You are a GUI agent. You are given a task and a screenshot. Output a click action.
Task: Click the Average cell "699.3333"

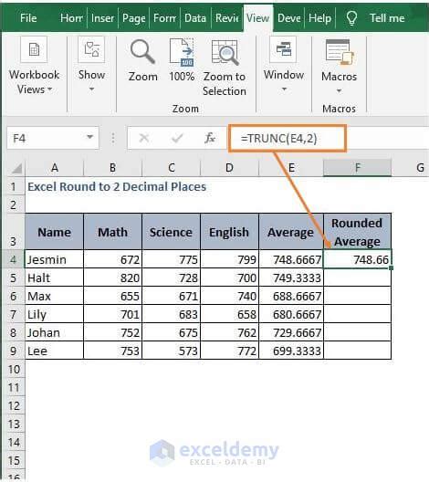click(291, 351)
